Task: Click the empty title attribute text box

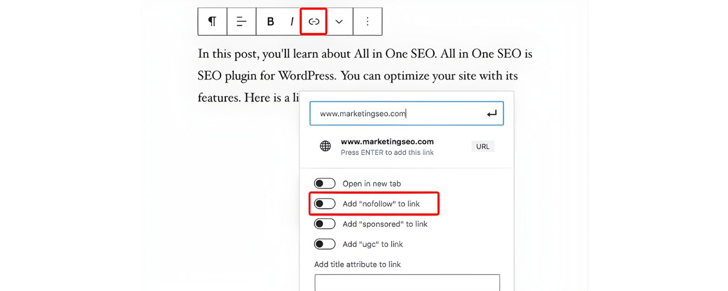Action: click(407, 283)
